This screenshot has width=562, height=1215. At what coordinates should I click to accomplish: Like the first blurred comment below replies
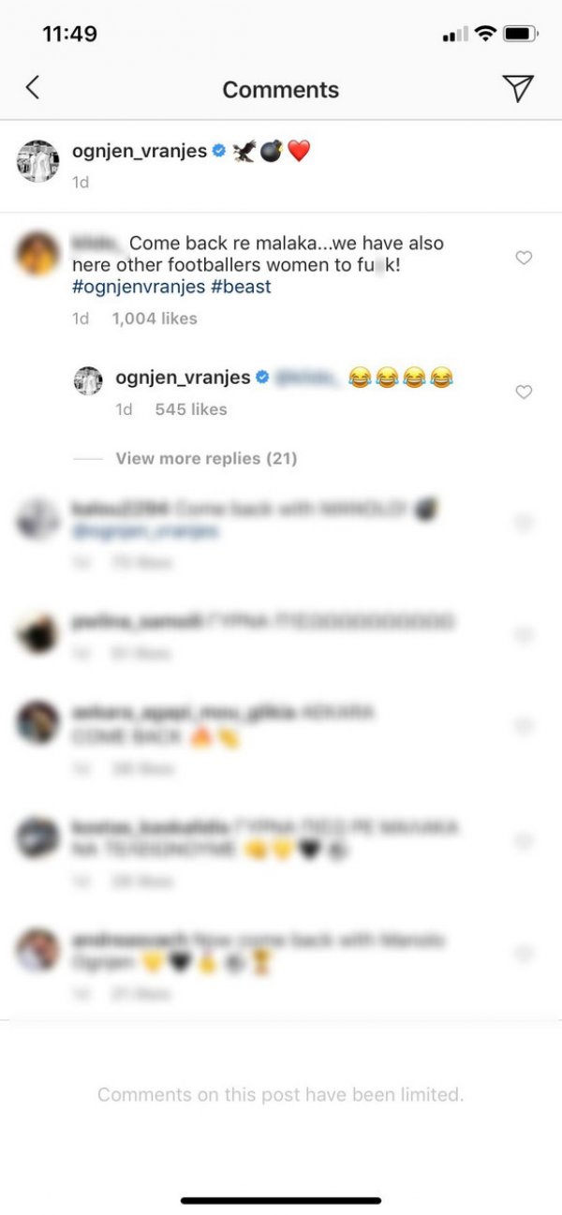(x=524, y=521)
